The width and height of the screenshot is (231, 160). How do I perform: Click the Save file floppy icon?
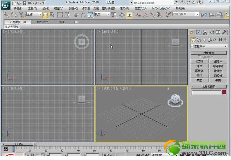25,3
